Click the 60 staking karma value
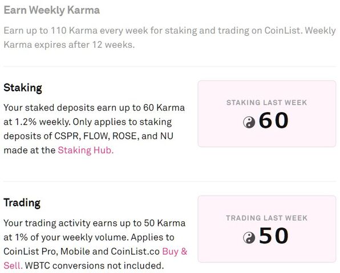This screenshot has width=340, height=273. [x=274, y=120]
